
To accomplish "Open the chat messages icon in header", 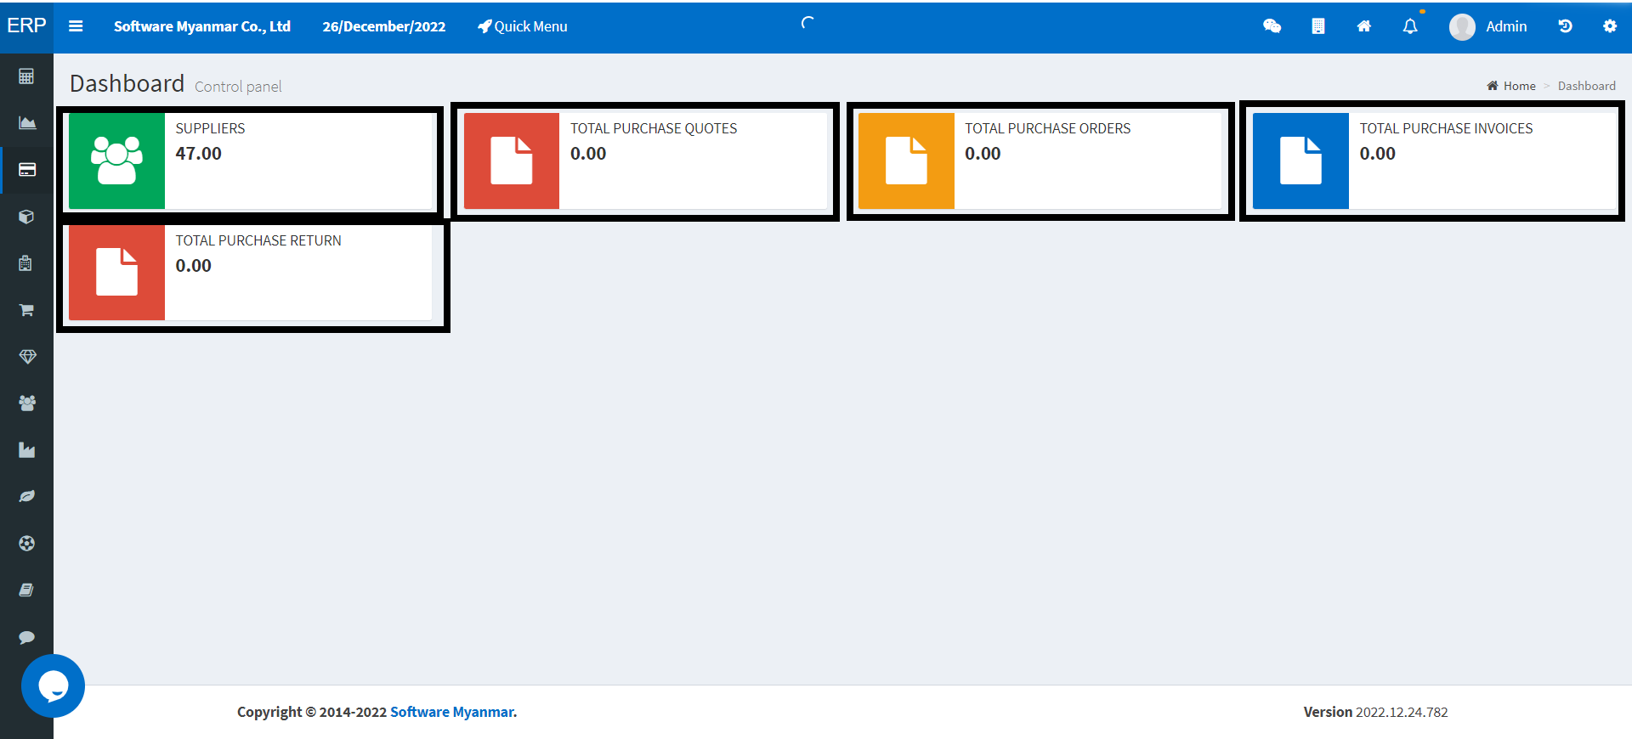I will coord(1272,26).
